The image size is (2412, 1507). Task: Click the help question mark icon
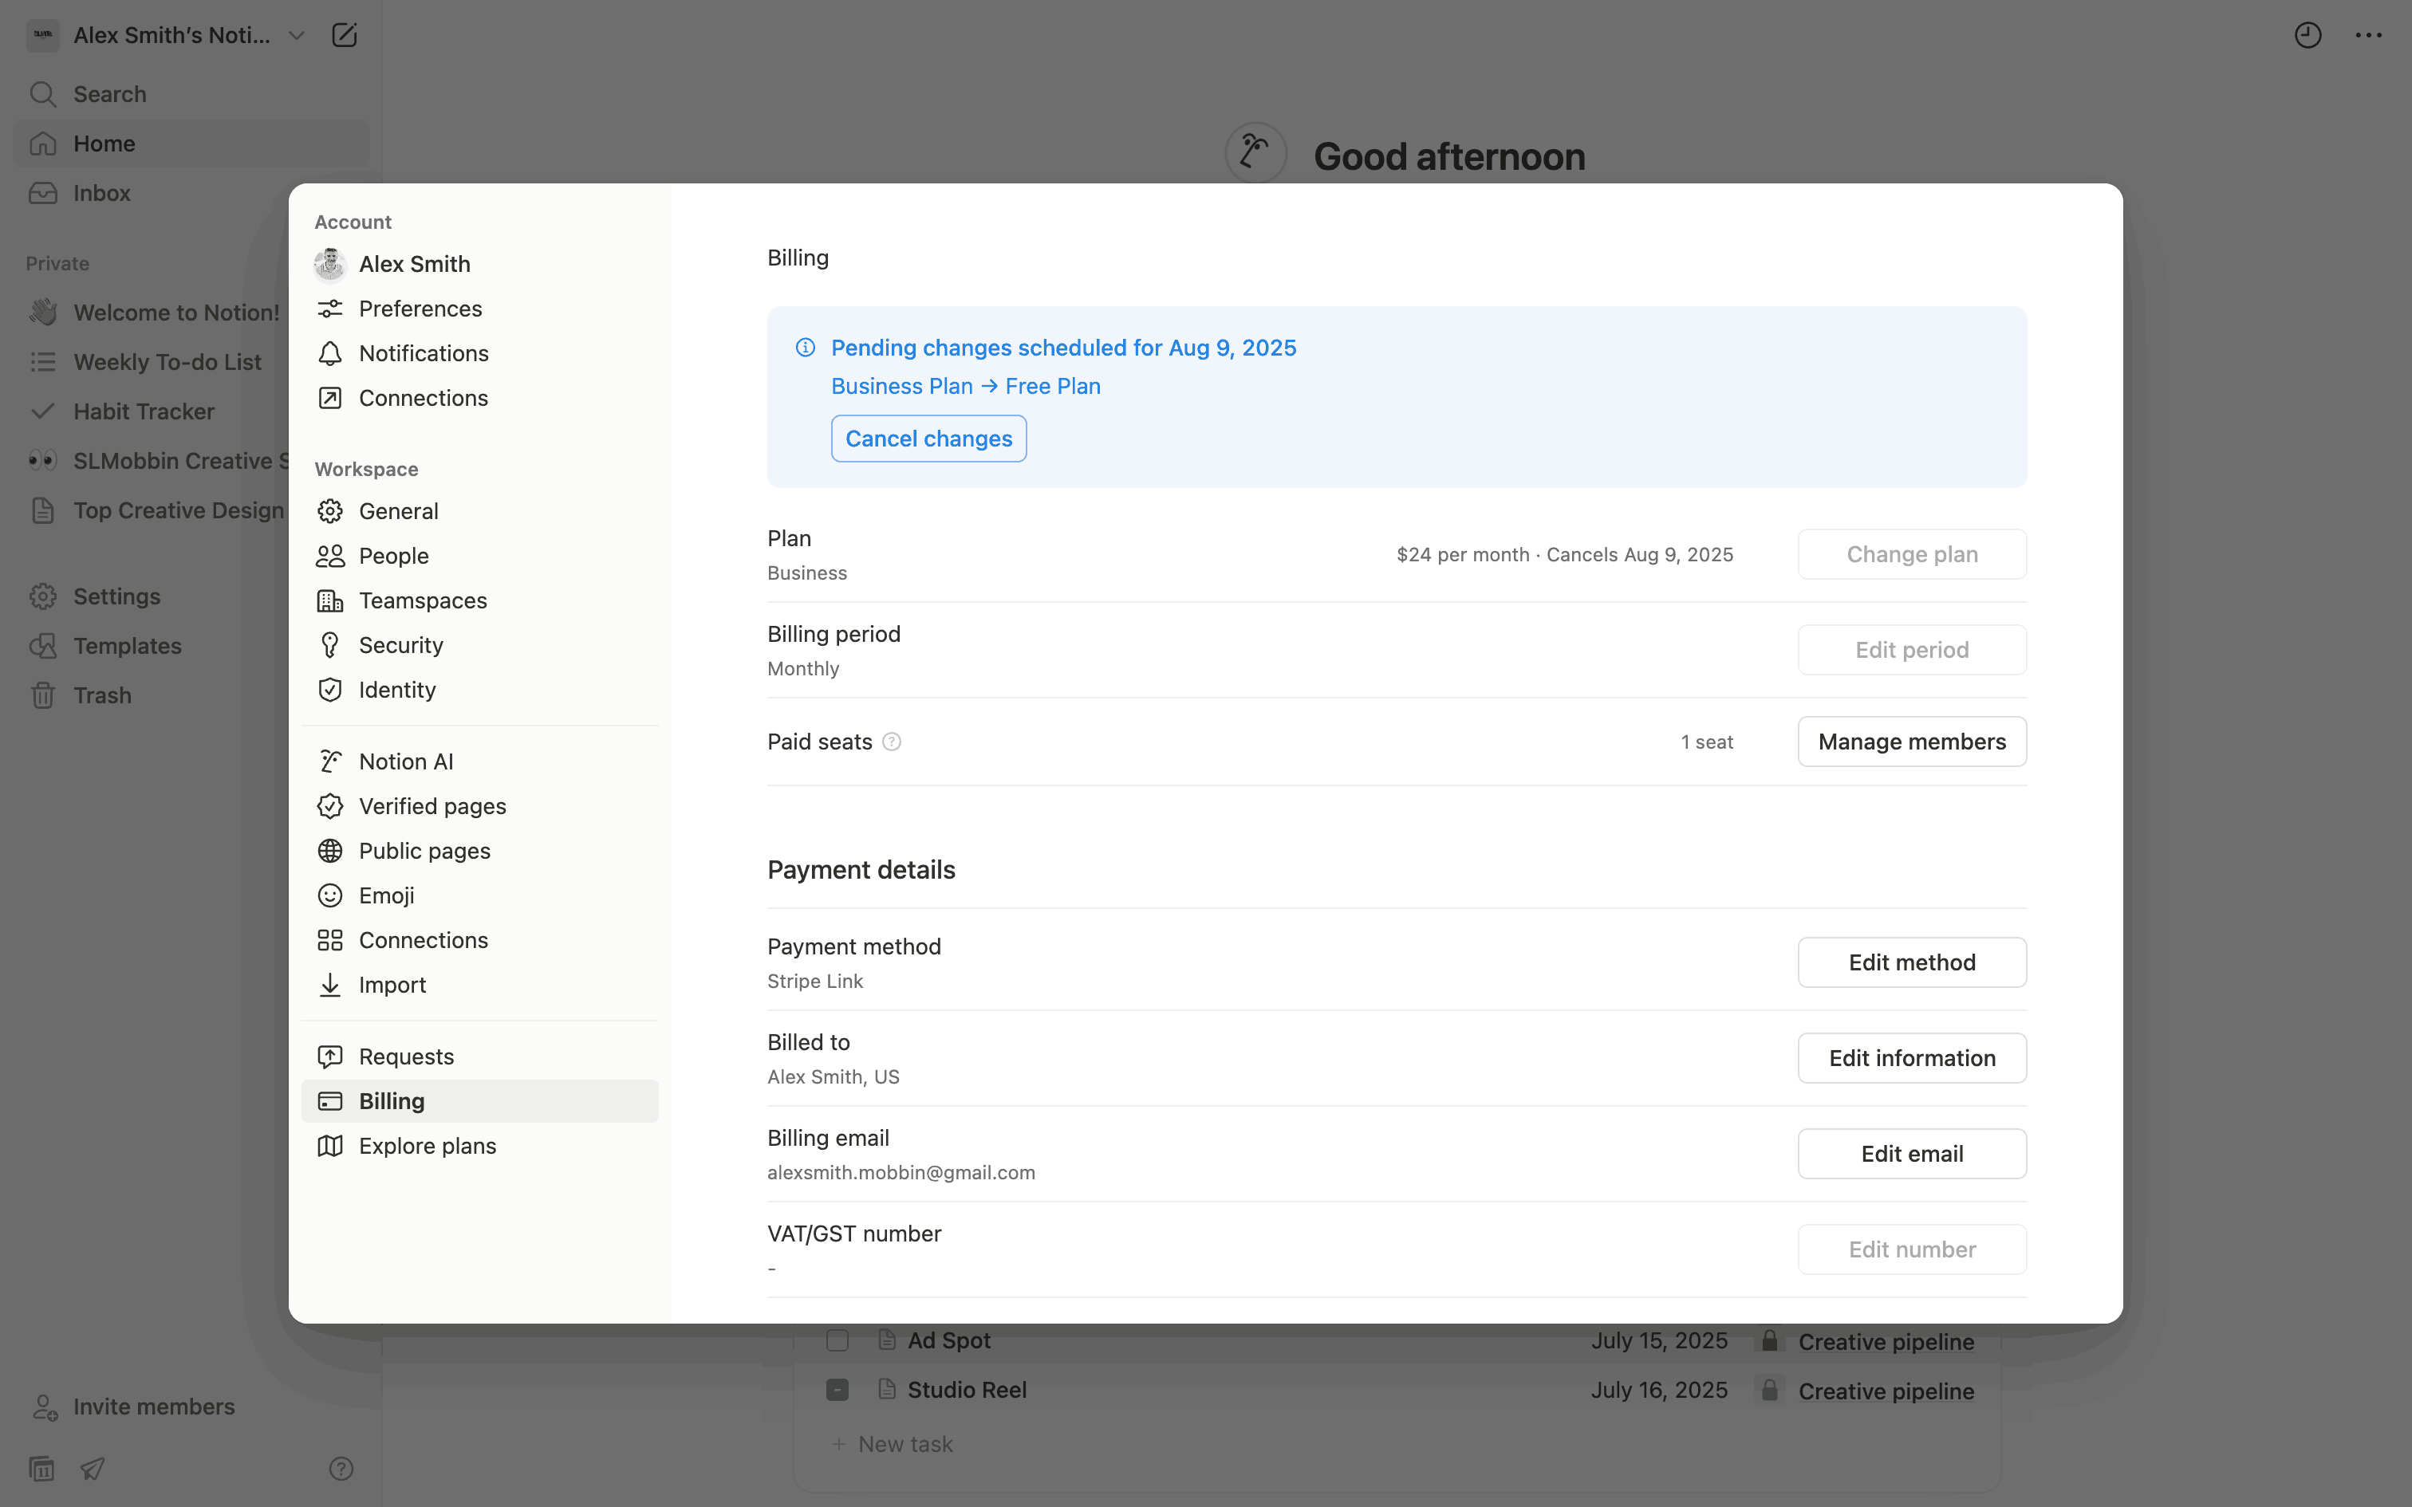click(341, 1468)
